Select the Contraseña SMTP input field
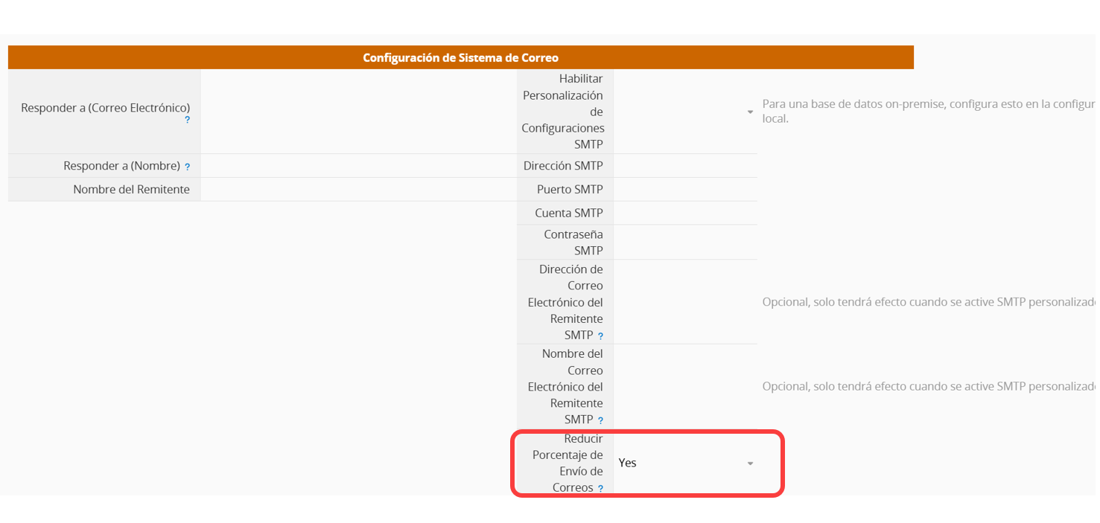The image size is (1100, 523). click(x=685, y=243)
